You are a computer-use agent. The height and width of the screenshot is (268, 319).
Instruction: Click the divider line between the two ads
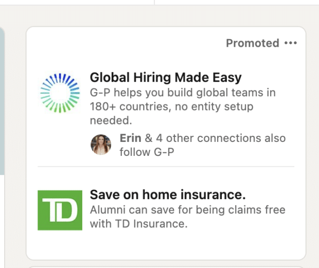tap(166, 166)
